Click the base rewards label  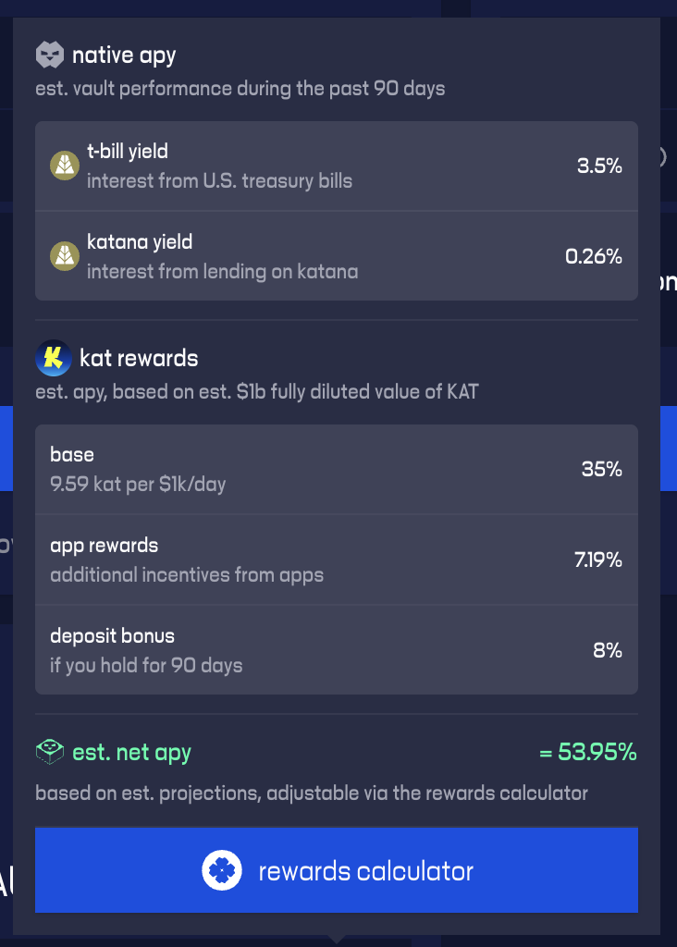tap(72, 454)
